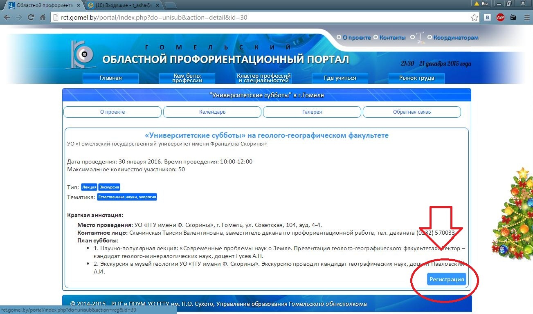
Task: Open the VK extension icon
Action: point(488,18)
